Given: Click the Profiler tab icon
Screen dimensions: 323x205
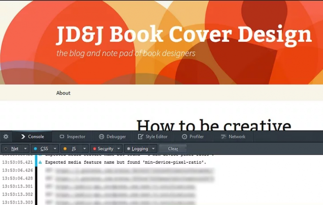Looking at the screenshot, I should 184,137.
